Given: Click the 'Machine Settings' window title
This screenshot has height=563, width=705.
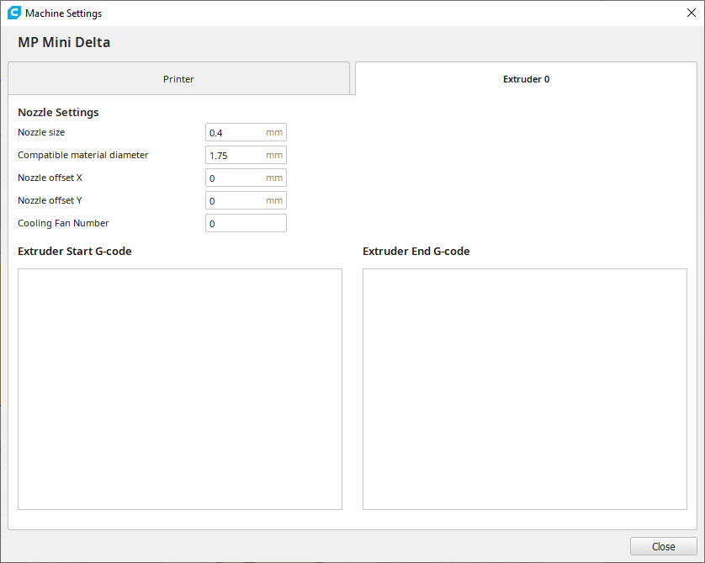Looking at the screenshot, I should click(x=63, y=13).
